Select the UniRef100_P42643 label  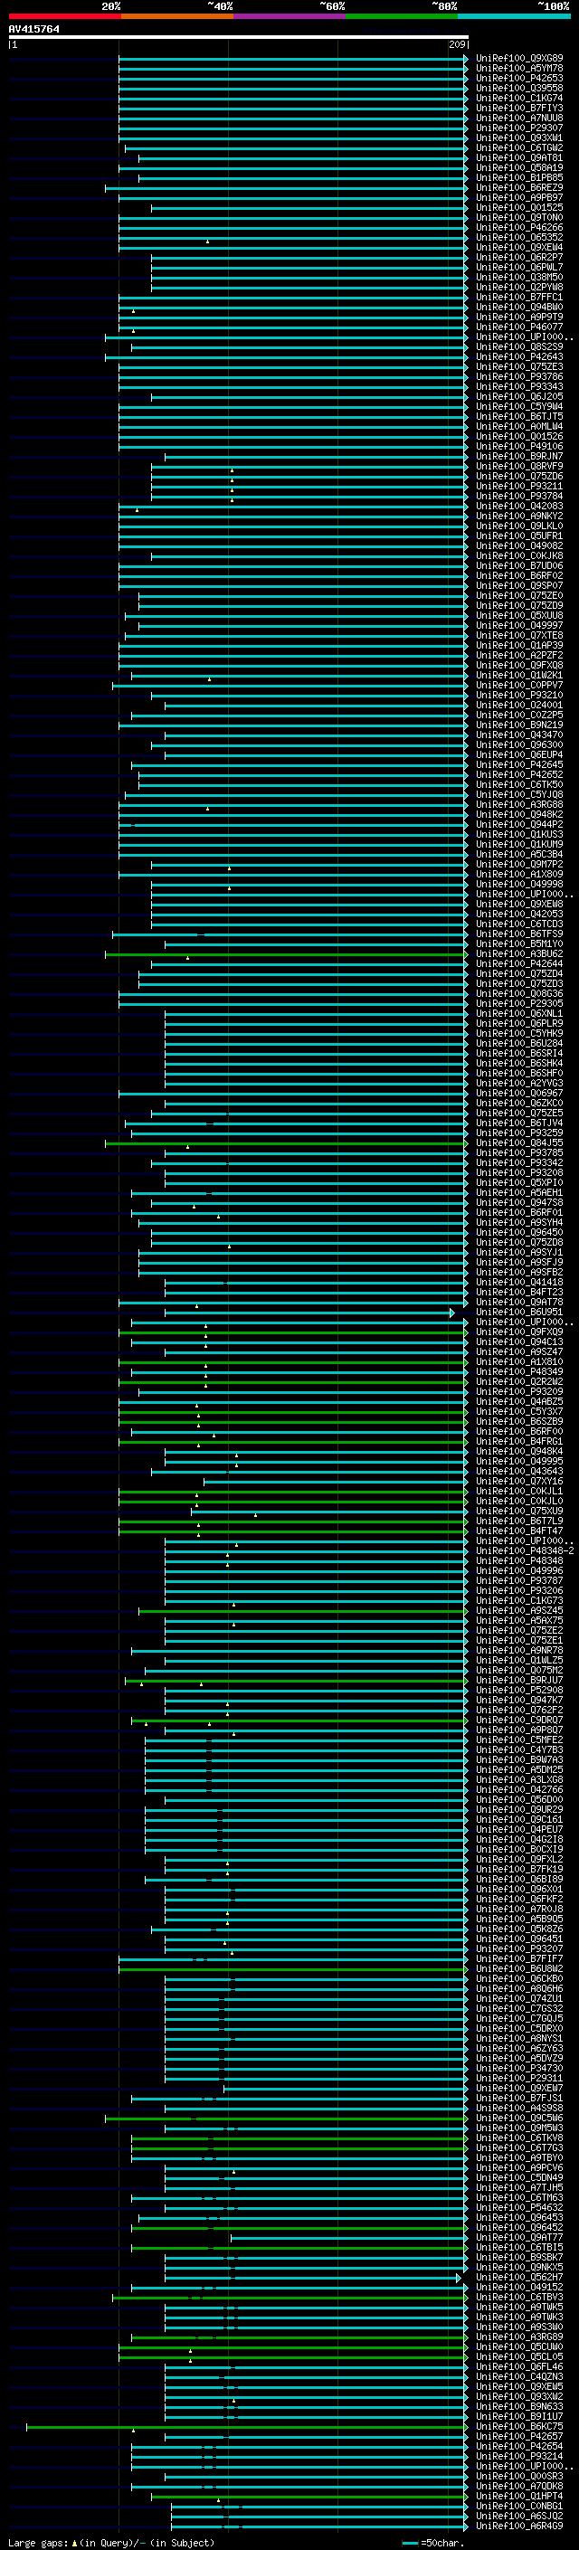click(x=519, y=356)
